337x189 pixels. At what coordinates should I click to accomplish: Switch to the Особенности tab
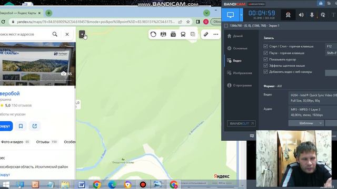click(x=70, y=142)
